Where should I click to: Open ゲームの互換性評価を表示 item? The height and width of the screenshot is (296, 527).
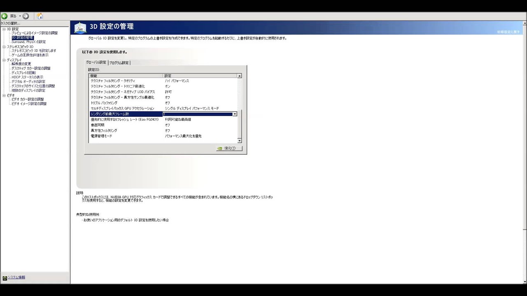pos(30,55)
